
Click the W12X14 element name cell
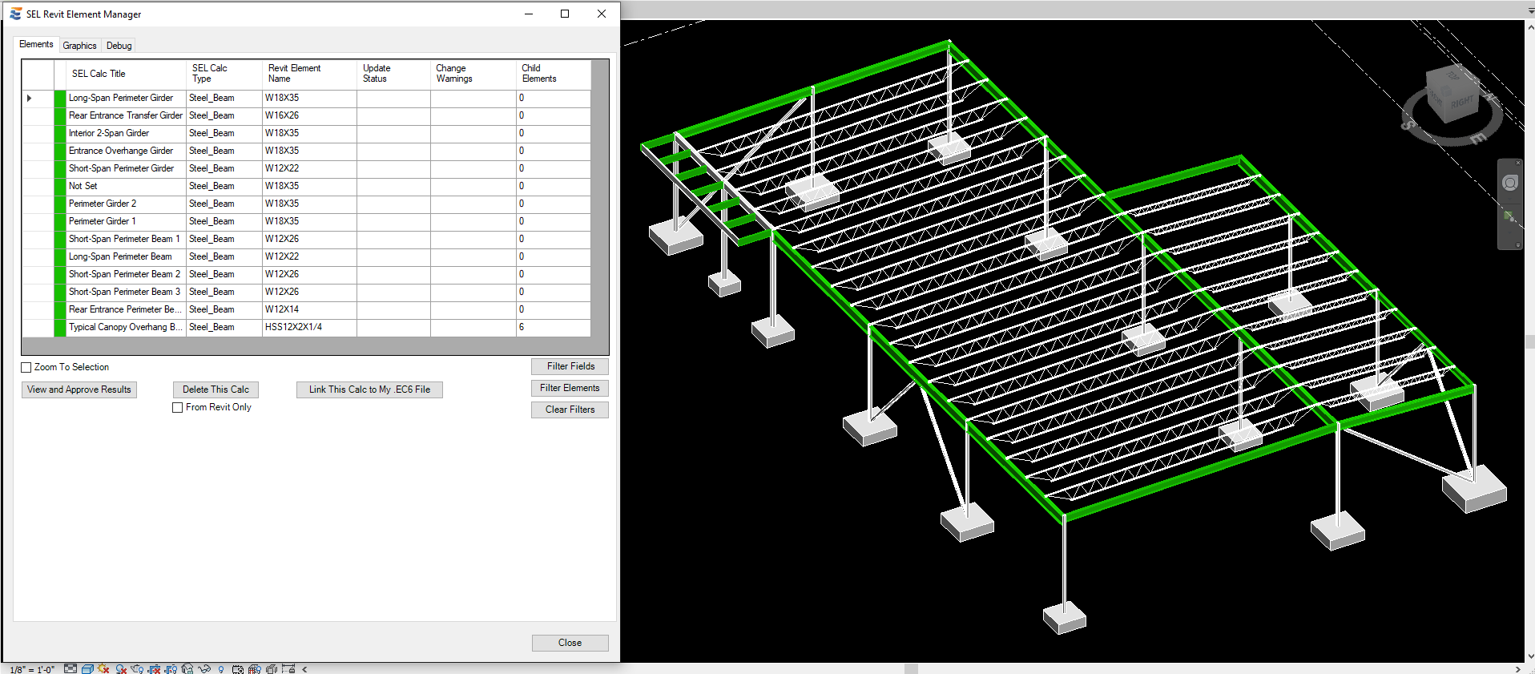(309, 309)
